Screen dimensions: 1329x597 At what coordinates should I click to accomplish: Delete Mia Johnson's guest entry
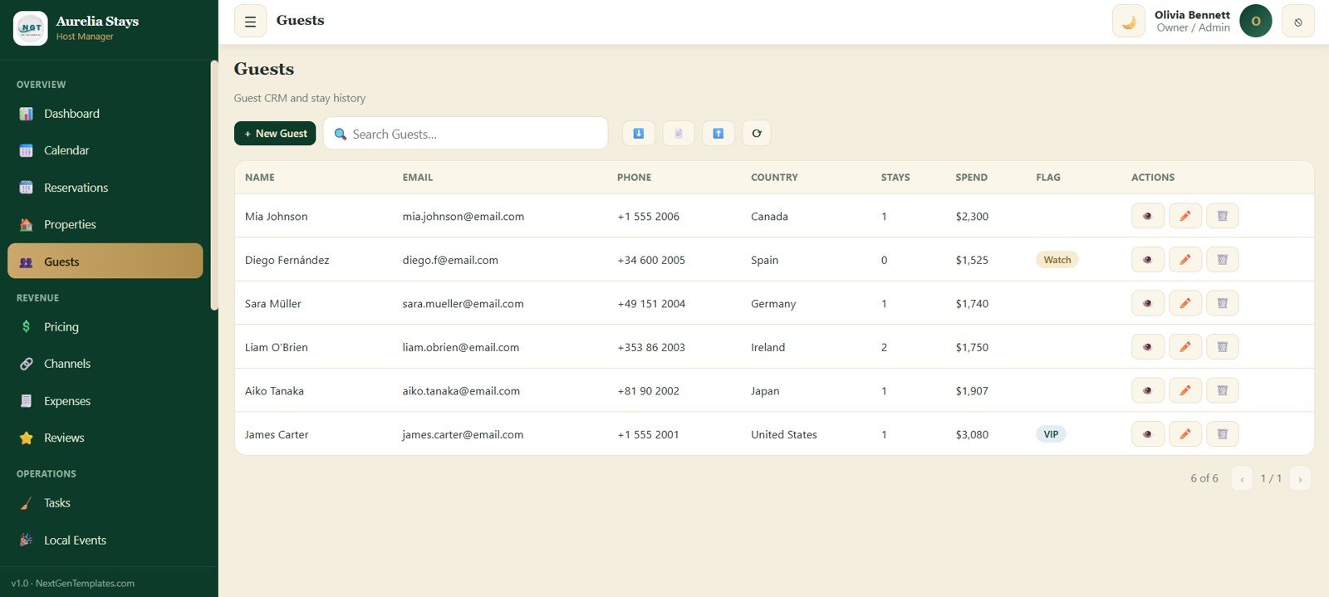(1223, 216)
